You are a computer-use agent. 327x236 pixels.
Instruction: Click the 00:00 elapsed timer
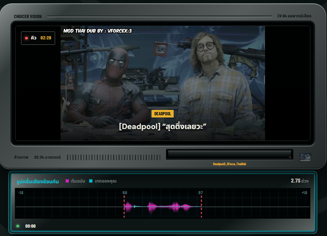[x=30, y=226]
